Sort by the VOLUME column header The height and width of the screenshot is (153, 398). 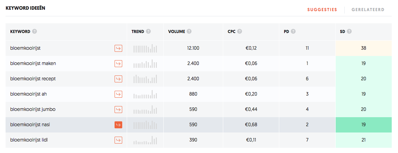click(177, 32)
